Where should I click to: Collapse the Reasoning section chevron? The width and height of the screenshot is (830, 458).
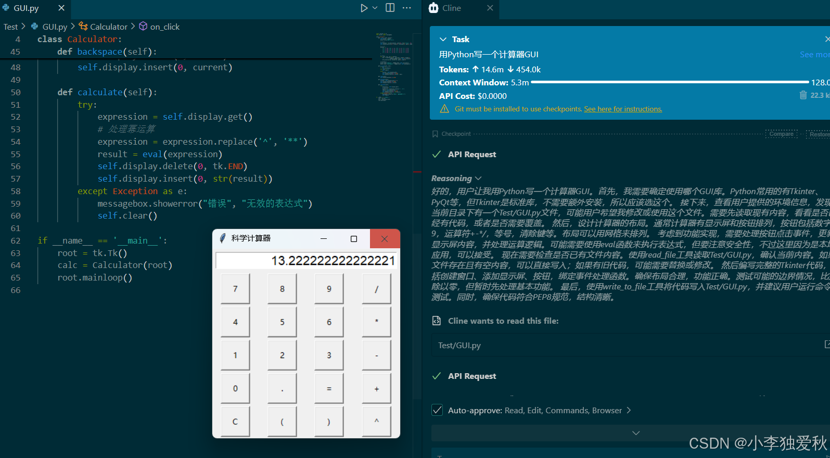tap(478, 178)
